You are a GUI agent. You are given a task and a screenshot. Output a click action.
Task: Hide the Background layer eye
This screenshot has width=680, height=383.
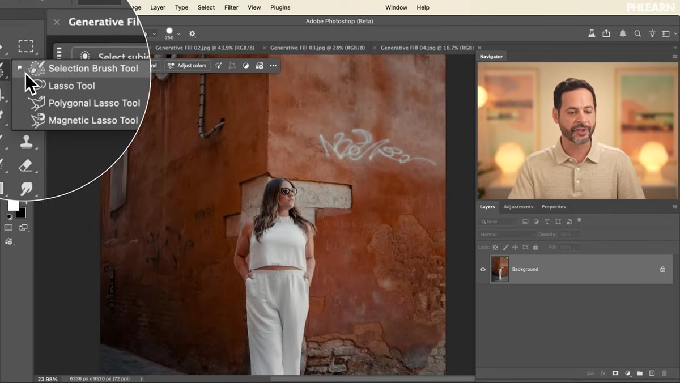click(x=483, y=270)
